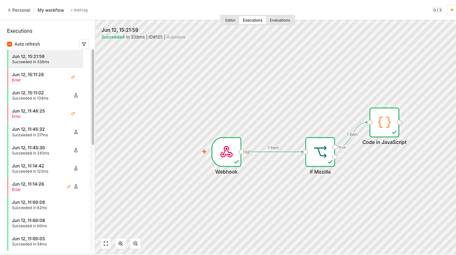Viewport: 456px width, 255px height.
Task: Click flask icon on 15:11:02 execution
Action: coord(76,95)
